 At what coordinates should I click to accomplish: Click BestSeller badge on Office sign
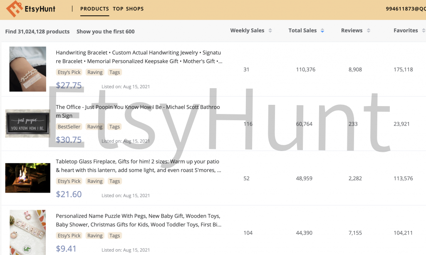tap(69, 127)
